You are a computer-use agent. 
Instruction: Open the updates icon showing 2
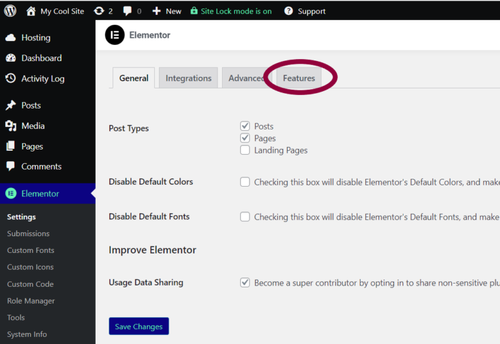(98, 11)
